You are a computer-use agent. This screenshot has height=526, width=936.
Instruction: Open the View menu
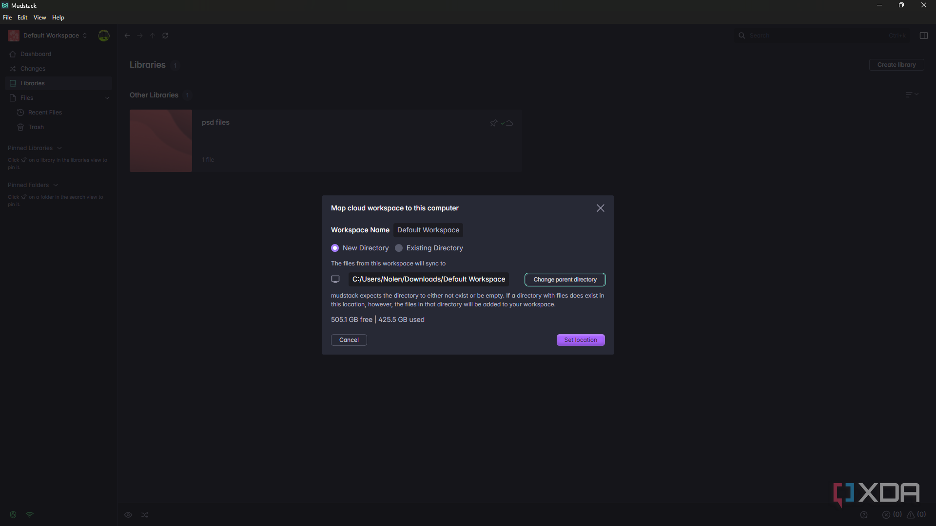click(40, 18)
